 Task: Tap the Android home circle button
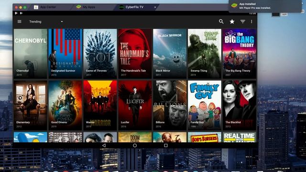135,145
